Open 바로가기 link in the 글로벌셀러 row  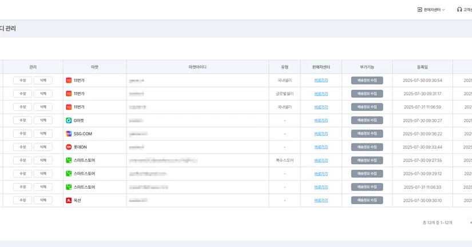(x=321, y=94)
